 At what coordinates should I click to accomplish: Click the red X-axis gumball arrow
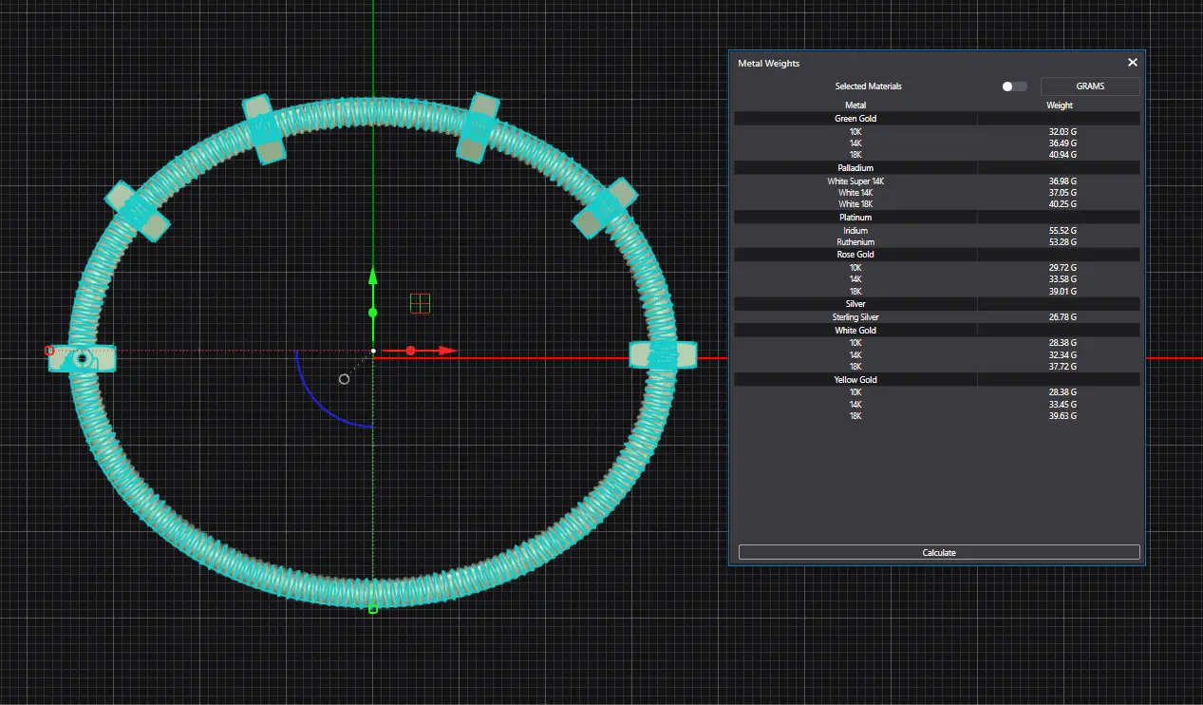446,351
